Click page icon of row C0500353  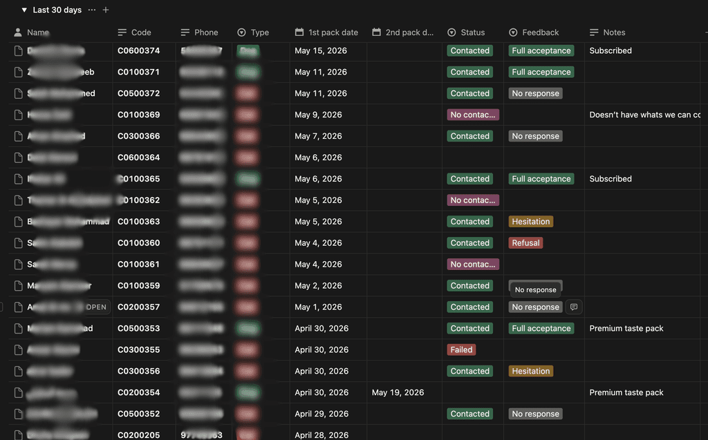(18, 329)
